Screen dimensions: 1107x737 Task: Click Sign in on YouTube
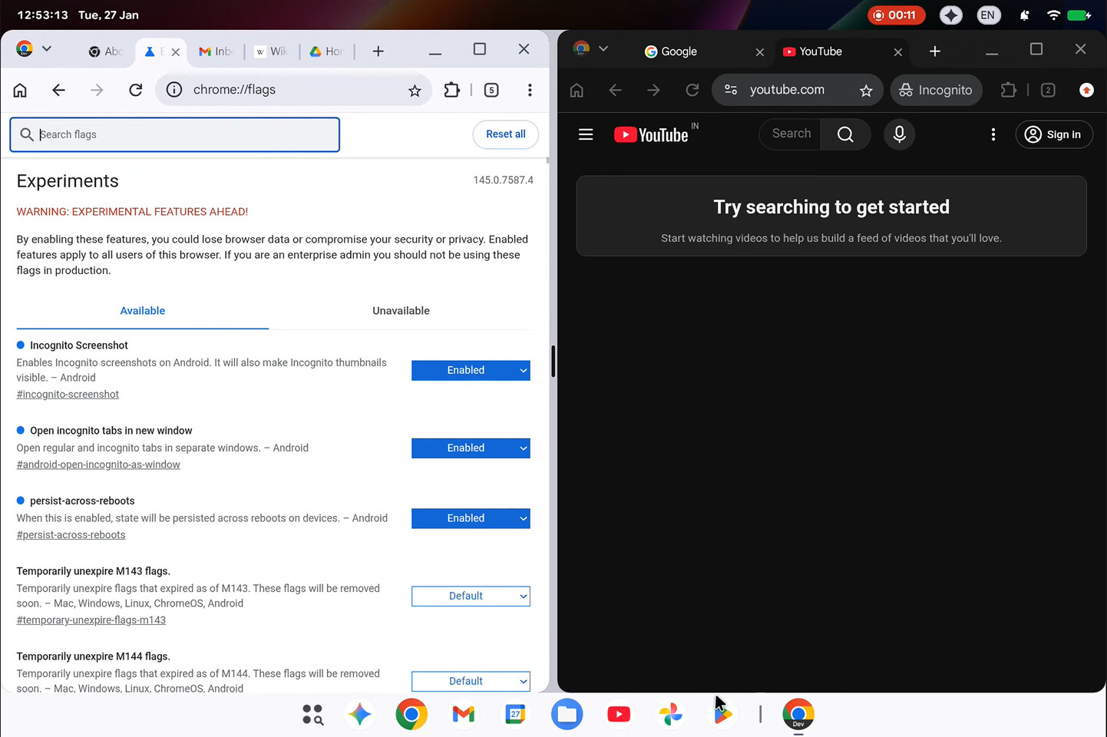[1054, 134]
